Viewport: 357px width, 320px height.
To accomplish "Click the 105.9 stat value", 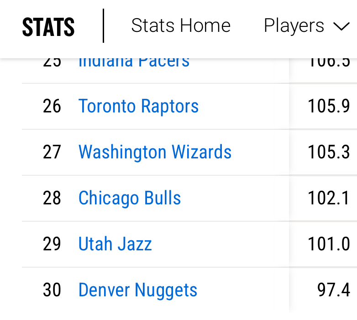I will click(329, 106).
